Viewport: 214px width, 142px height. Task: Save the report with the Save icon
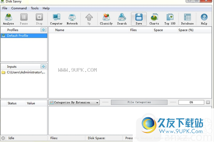[x=139, y=17]
